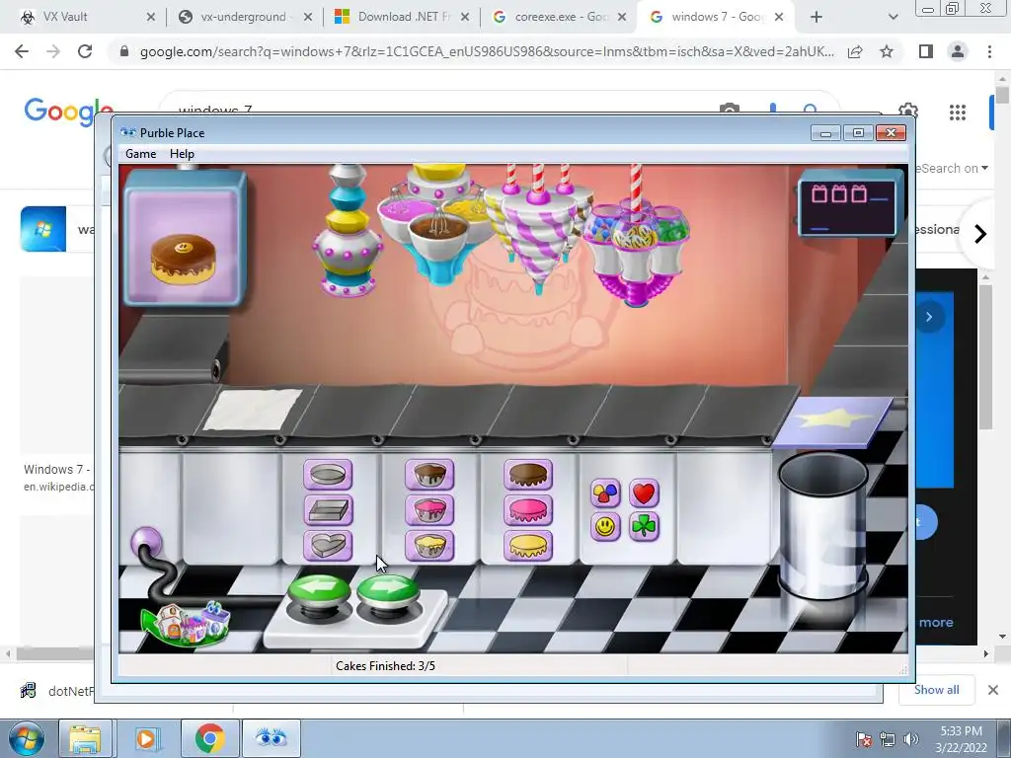Go back in Chrome
The width and height of the screenshot is (1011, 758).
pos(22,51)
